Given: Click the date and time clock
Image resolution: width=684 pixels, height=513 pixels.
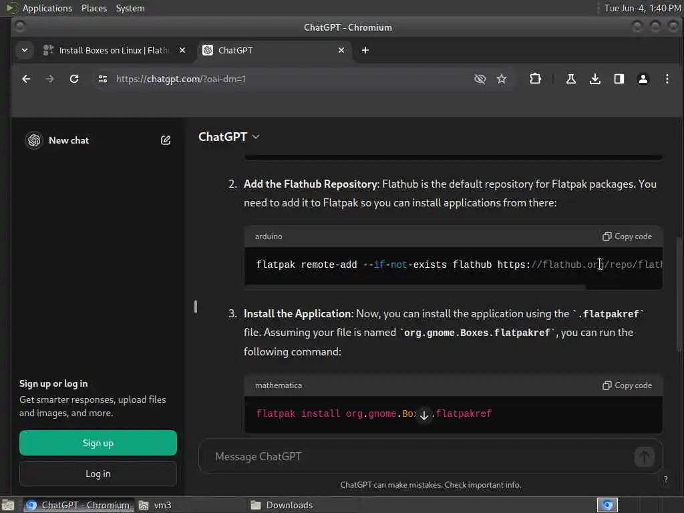Looking at the screenshot, I should click(642, 8).
